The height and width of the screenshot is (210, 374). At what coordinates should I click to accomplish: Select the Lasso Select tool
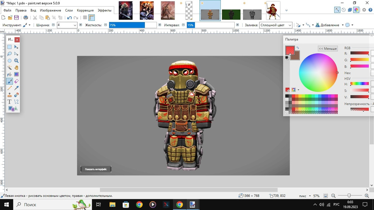pos(10,54)
